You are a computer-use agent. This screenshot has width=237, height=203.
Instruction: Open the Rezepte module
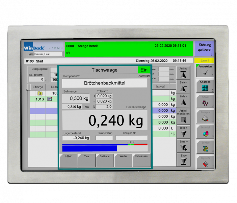205,116
